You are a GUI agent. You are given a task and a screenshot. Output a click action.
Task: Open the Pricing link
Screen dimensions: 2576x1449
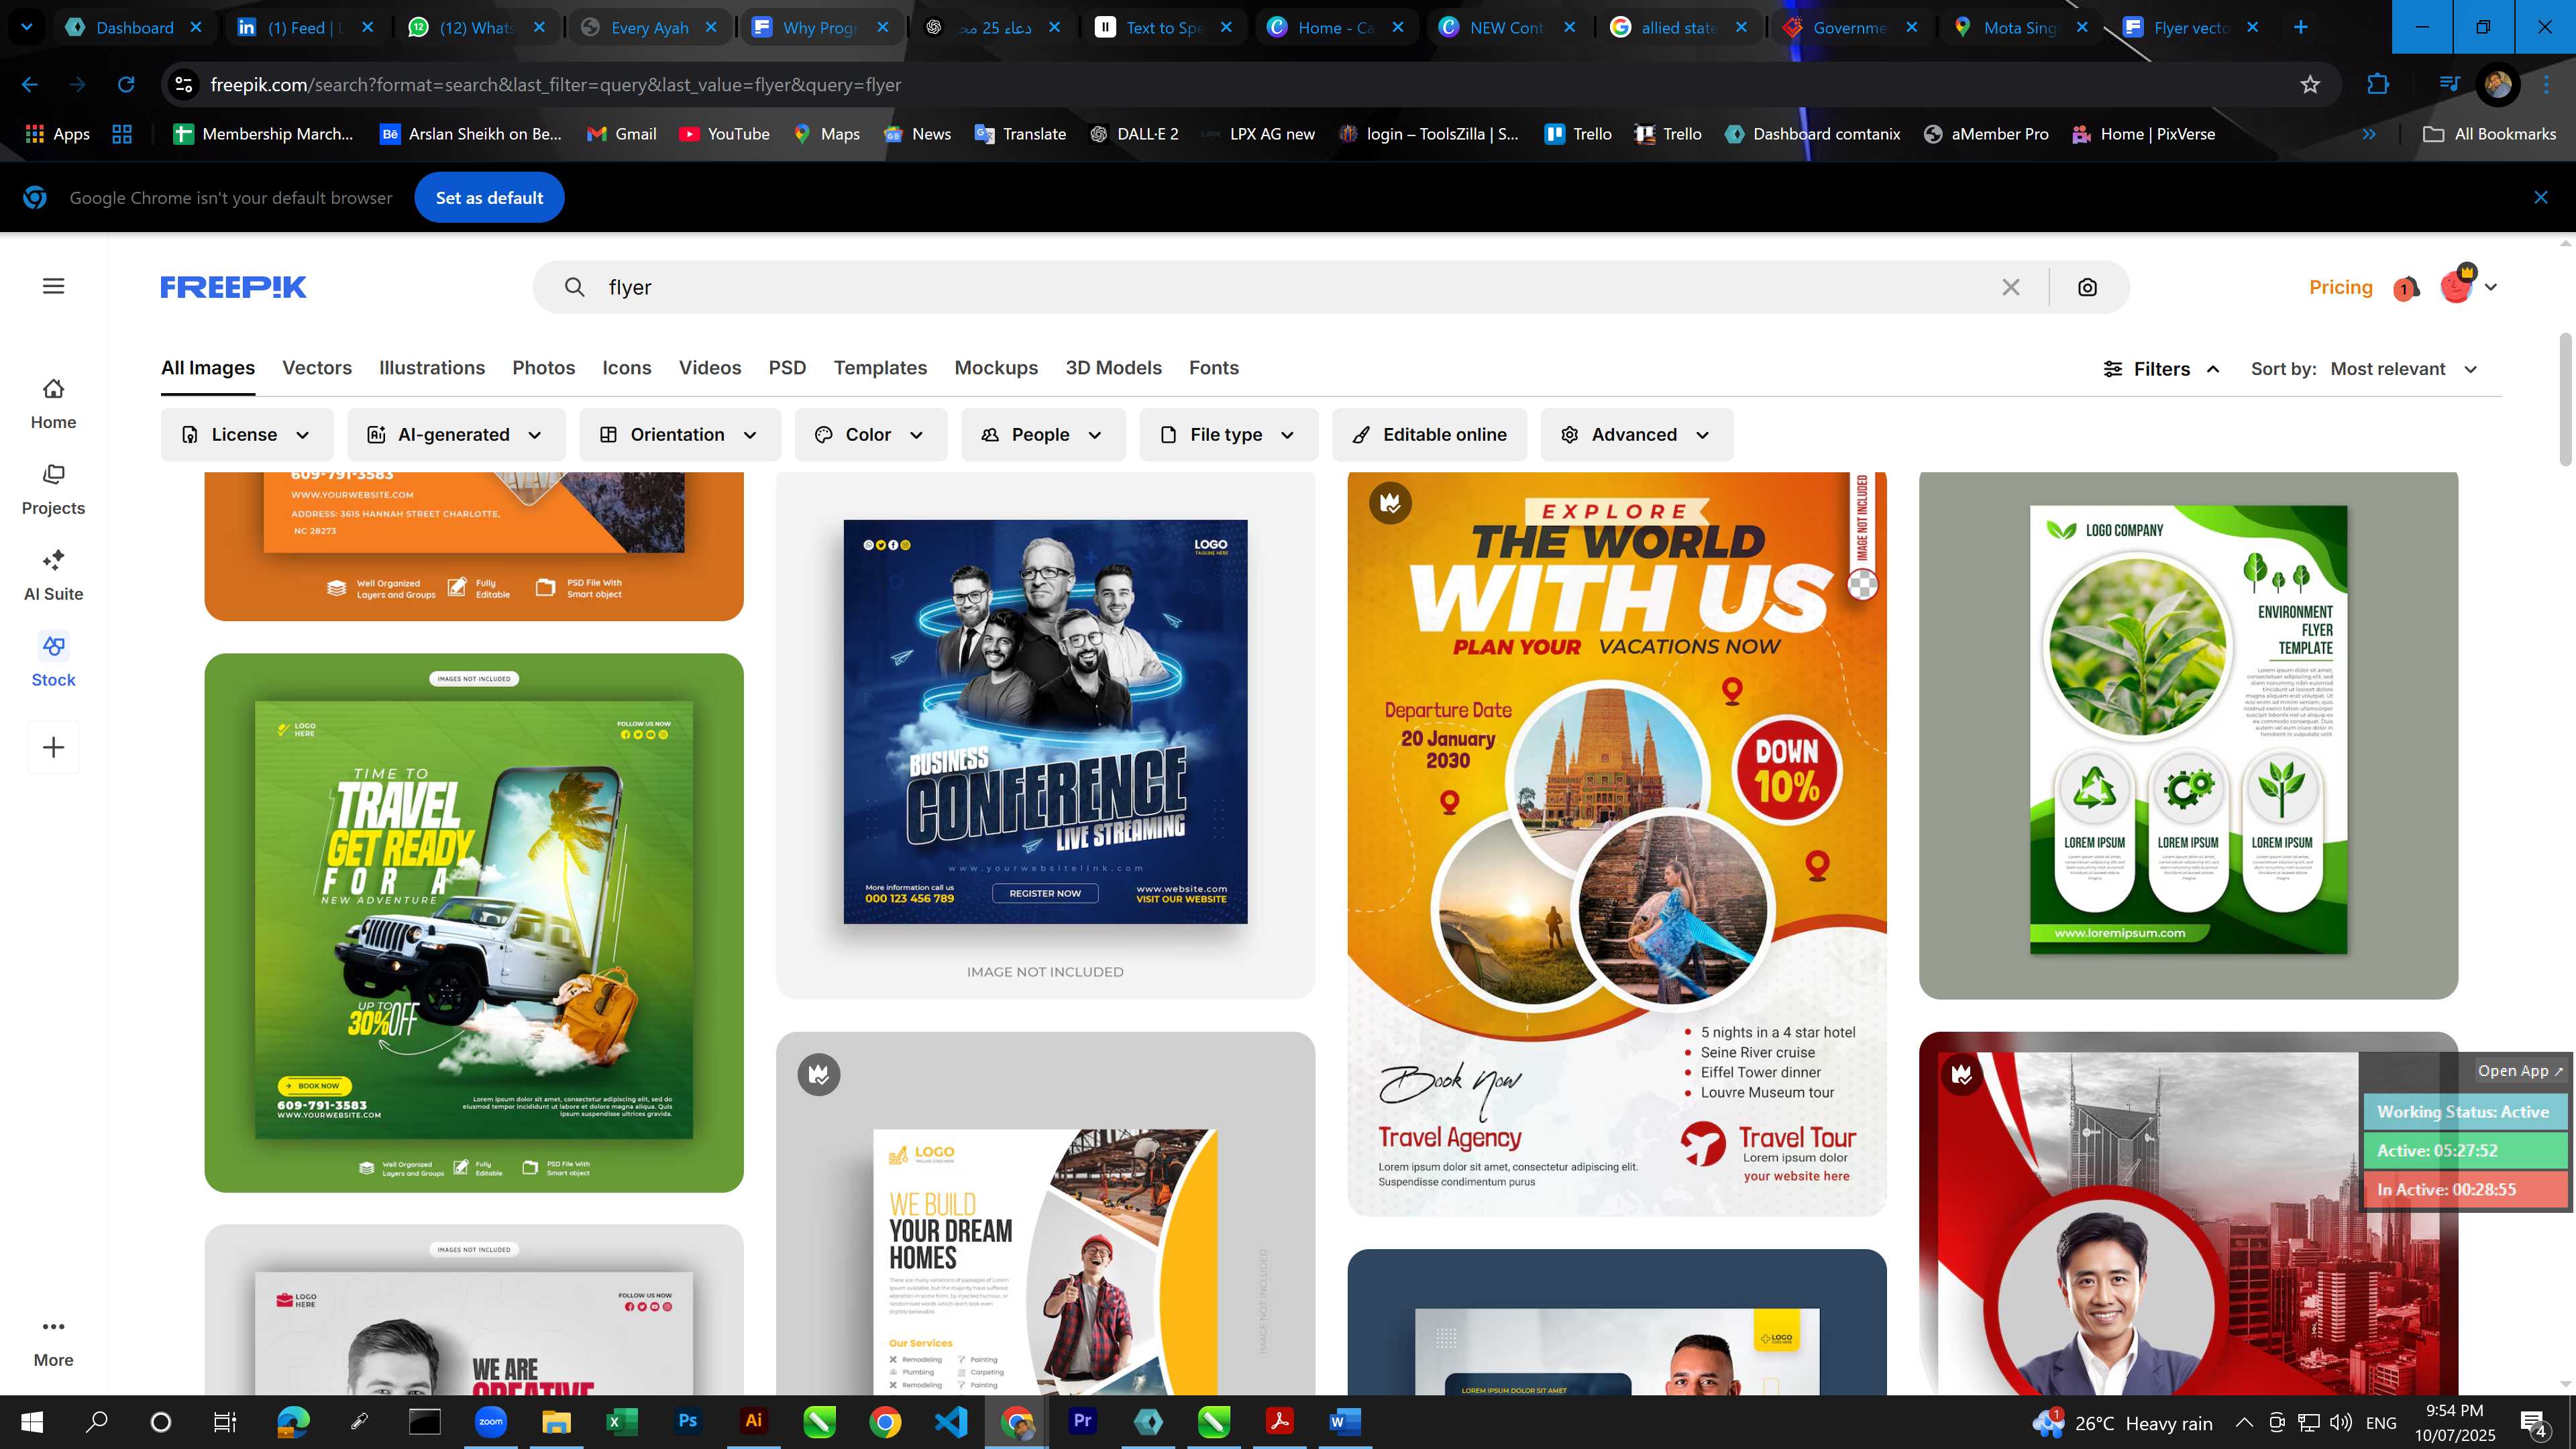click(x=2341, y=287)
